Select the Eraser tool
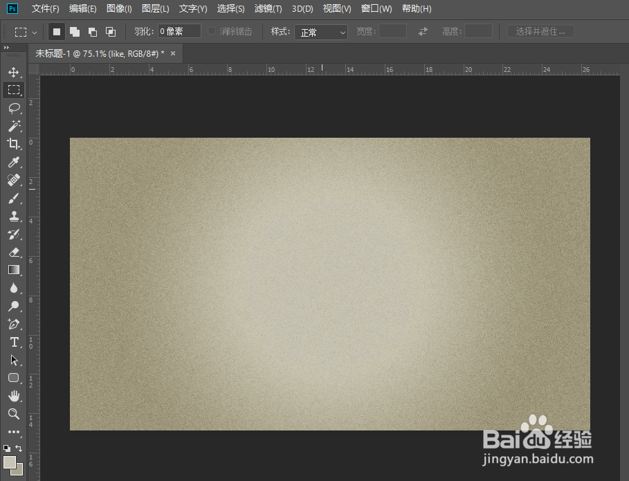This screenshot has height=481, width=629. click(14, 252)
